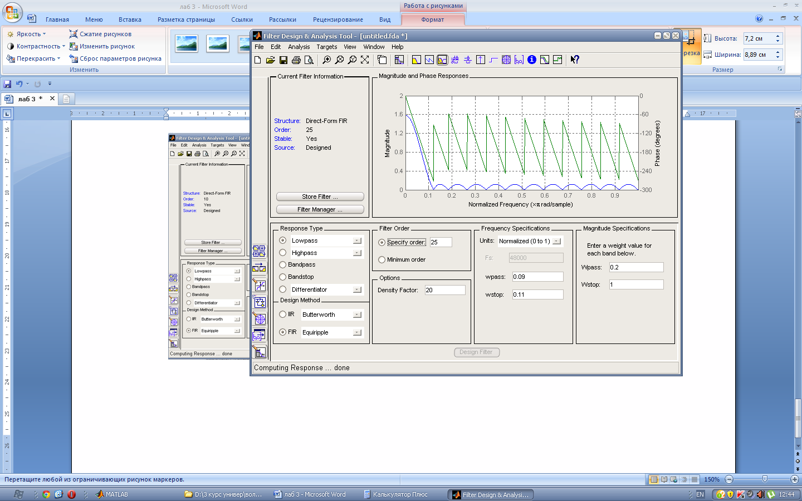Viewport: 802px width, 501px height.
Task: Expand Differentiator type dropdown
Action: click(357, 290)
